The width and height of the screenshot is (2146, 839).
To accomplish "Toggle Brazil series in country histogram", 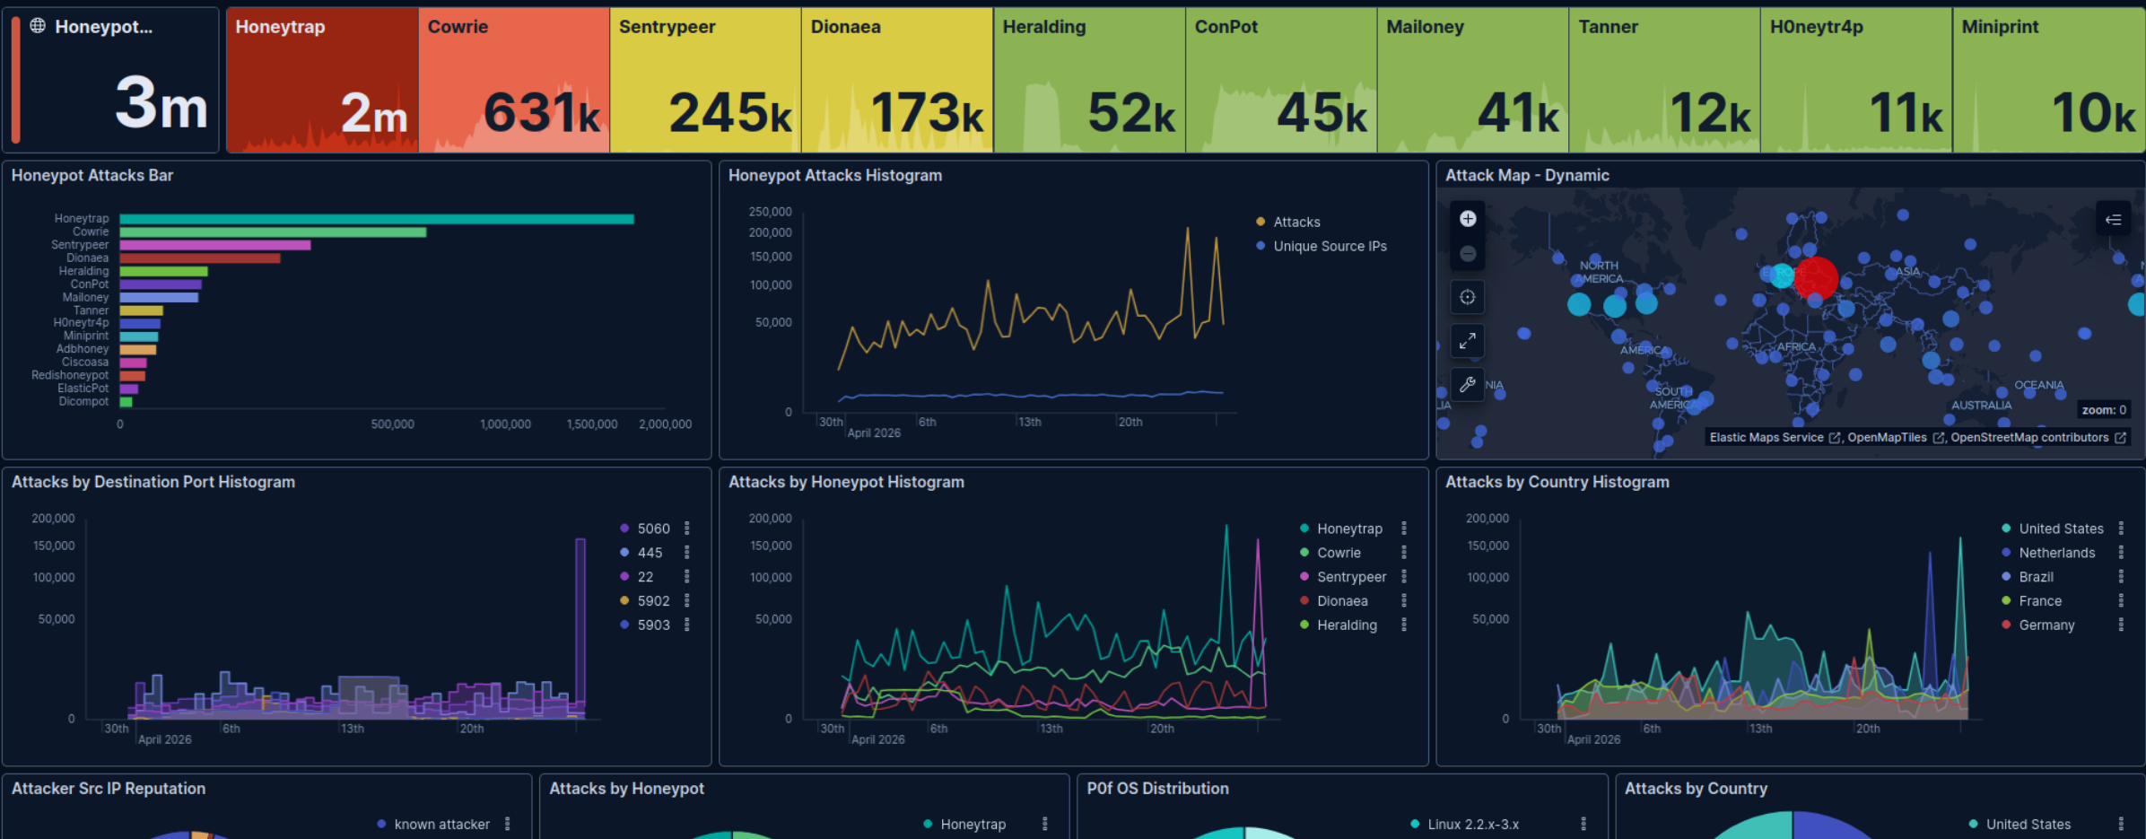I will click(2036, 577).
